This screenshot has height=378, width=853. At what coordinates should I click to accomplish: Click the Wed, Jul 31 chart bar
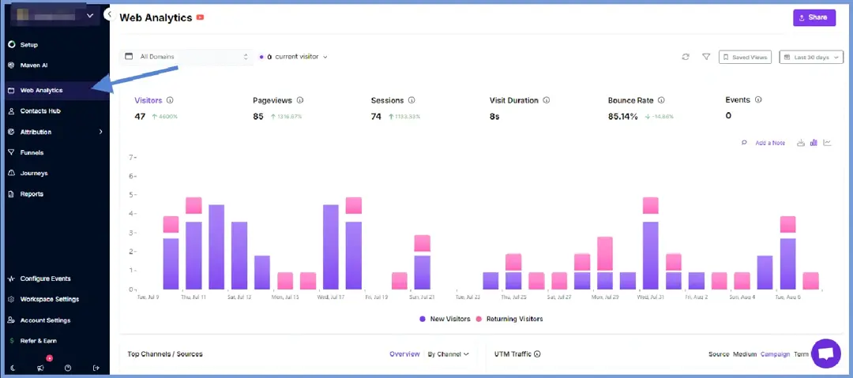[651, 243]
